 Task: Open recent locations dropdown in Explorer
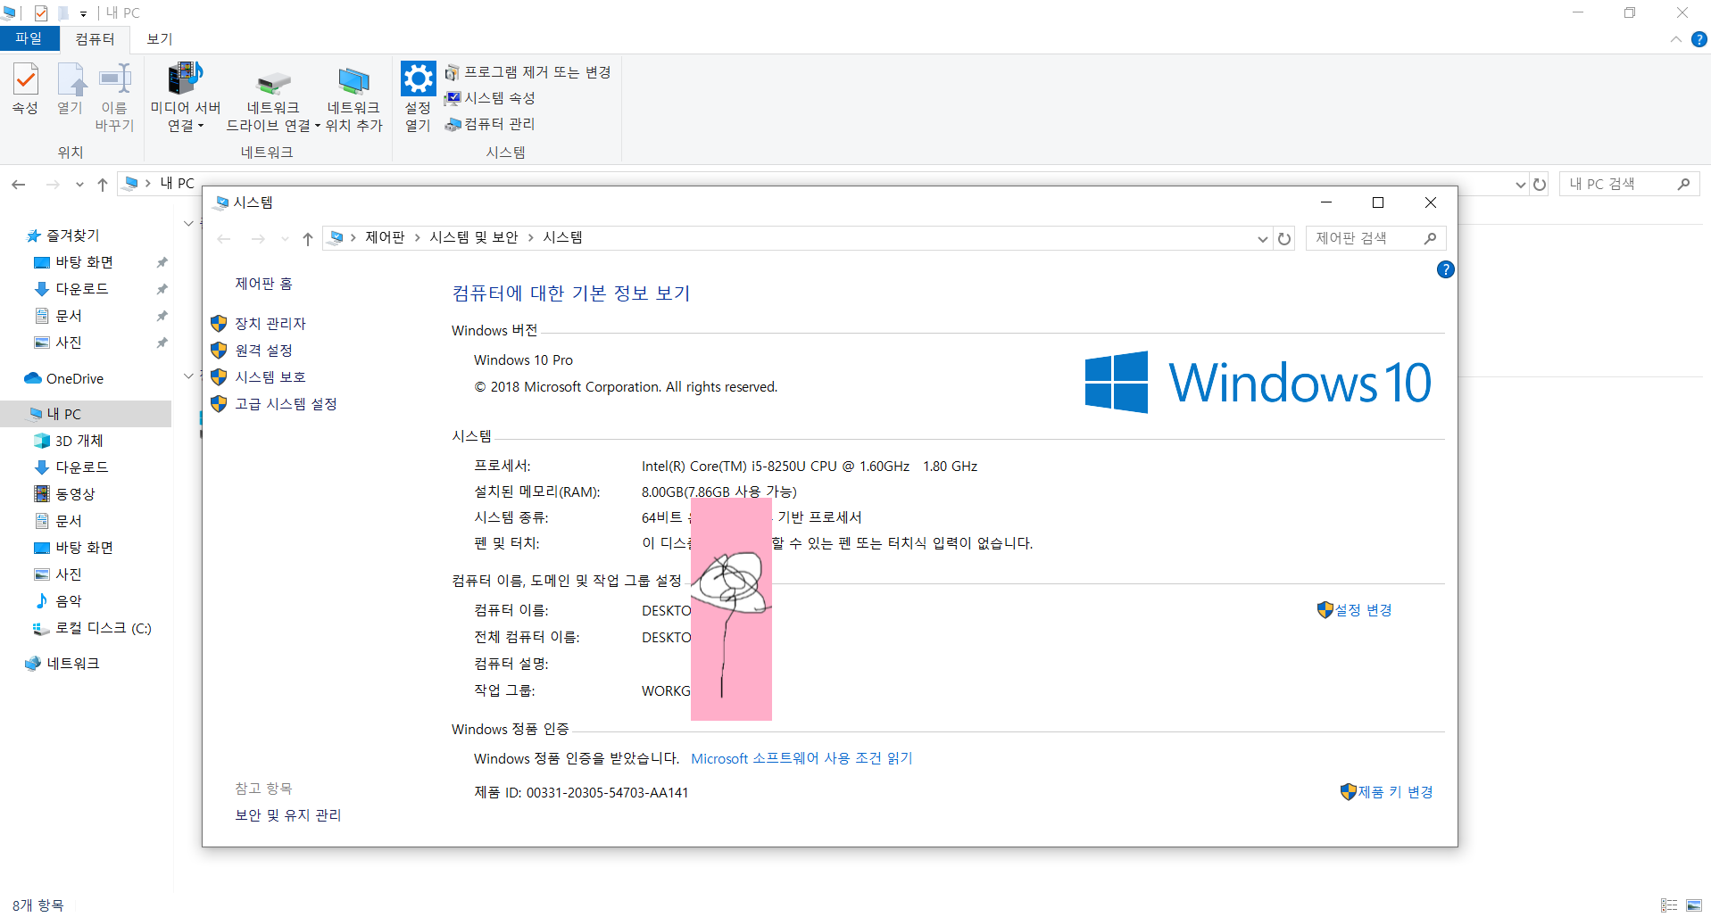(79, 185)
